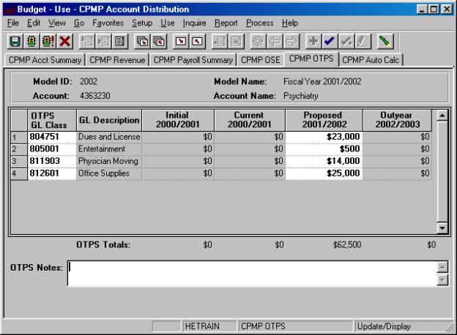Click the traffic light with exclamation icon

(x=45, y=43)
